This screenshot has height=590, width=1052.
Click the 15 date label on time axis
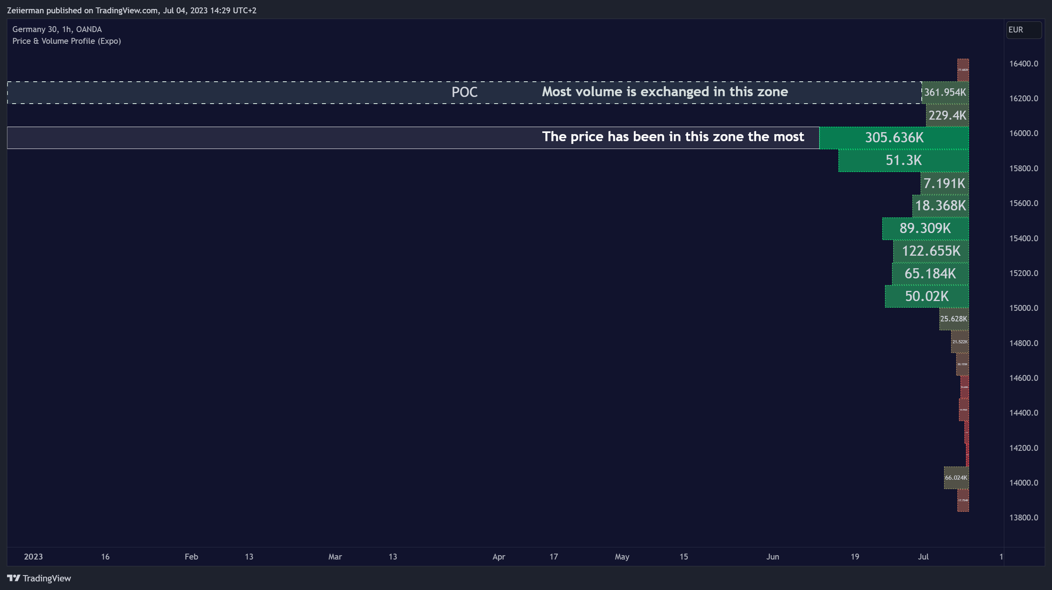coord(683,557)
